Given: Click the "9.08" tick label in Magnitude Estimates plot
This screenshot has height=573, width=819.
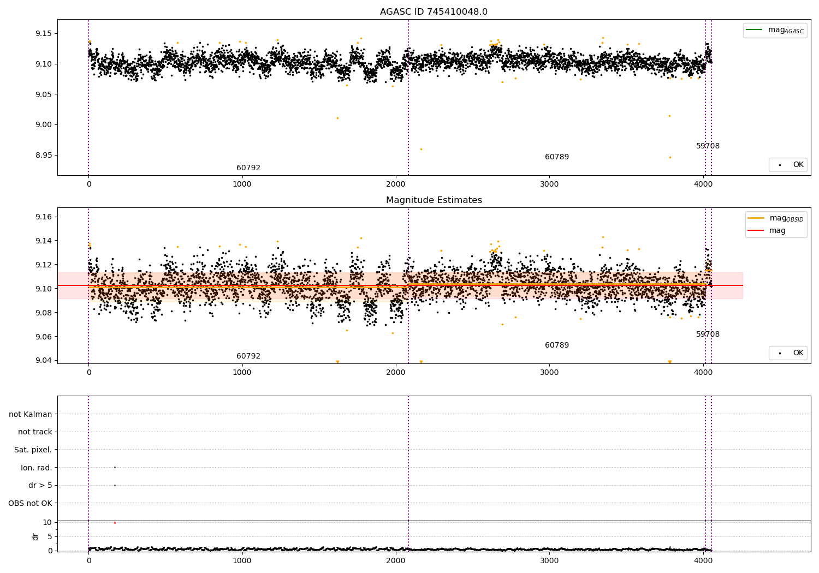Looking at the screenshot, I should tap(43, 313).
